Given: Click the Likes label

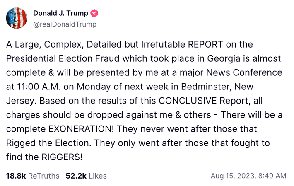Looking at the screenshot, I should [x=97, y=176].
